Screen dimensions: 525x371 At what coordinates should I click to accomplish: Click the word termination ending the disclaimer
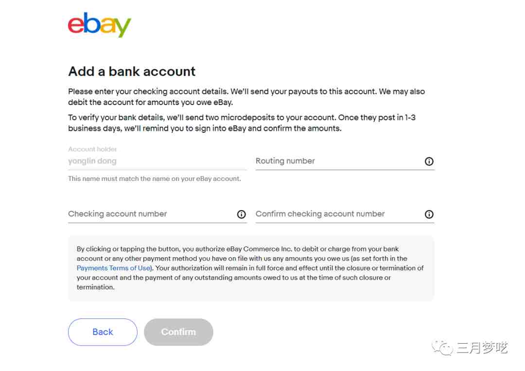95,287
